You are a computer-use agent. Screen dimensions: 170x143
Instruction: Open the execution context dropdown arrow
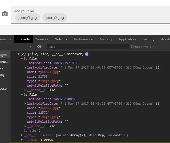pyautogui.click(x=30, y=47)
